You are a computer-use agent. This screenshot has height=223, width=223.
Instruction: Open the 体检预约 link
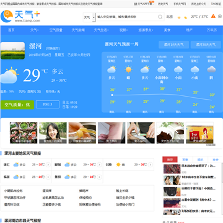pos(85,198)
